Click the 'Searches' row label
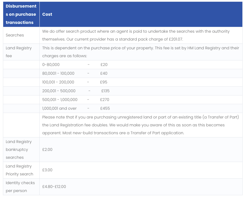This screenshot has height=197, width=245. pos(15,35)
